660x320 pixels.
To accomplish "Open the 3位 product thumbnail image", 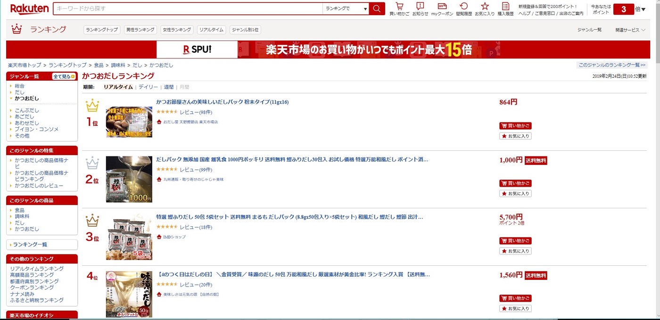I will coord(129,237).
